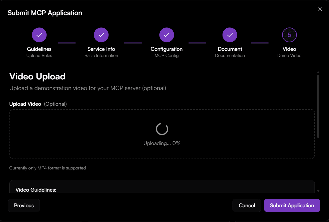The image size is (329, 222).
Task: Jump to the "MCP Config" step subtitle
Action: point(166,56)
